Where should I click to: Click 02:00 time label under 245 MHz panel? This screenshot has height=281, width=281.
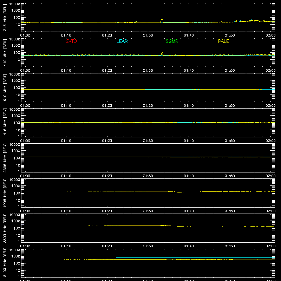pos(270,35)
